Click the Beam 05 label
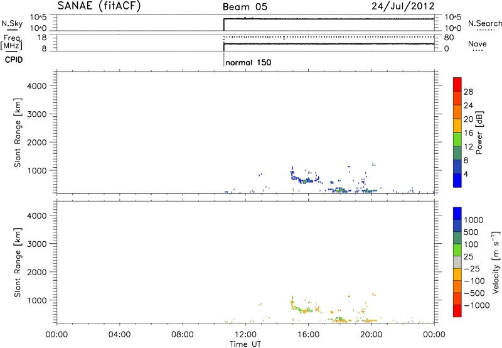This screenshot has width=502, height=348. (245, 7)
